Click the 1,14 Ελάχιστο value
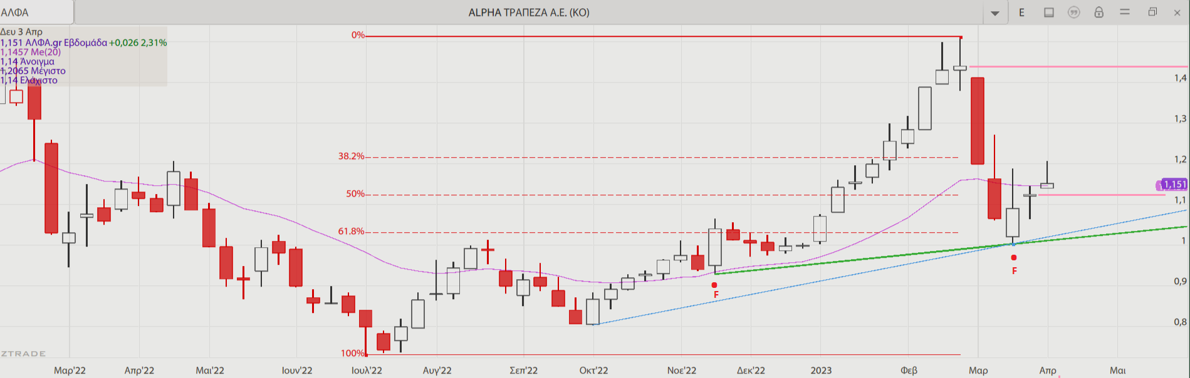The width and height of the screenshot is (1190, 378). (29, 80)
